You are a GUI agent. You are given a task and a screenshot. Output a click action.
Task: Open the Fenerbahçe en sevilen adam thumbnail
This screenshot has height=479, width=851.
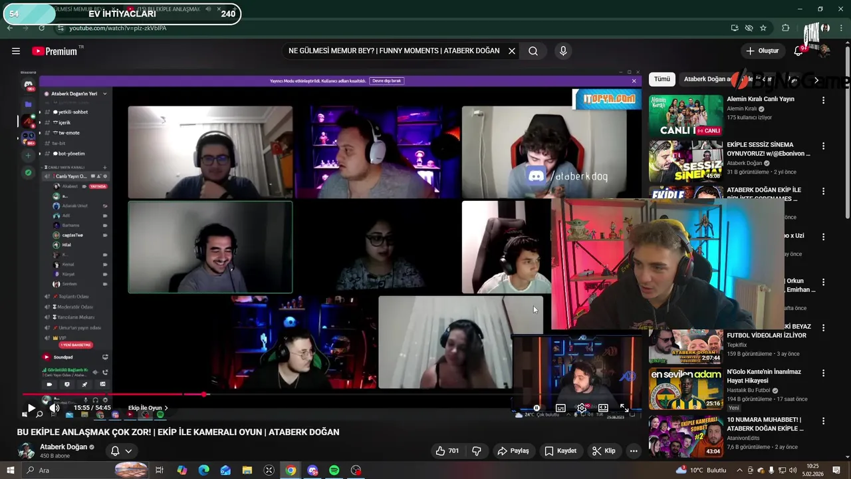(x=685, y=389)
